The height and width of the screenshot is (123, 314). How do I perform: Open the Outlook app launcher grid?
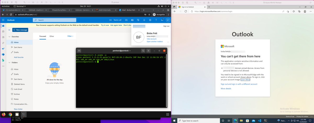(x=3, y=20)
